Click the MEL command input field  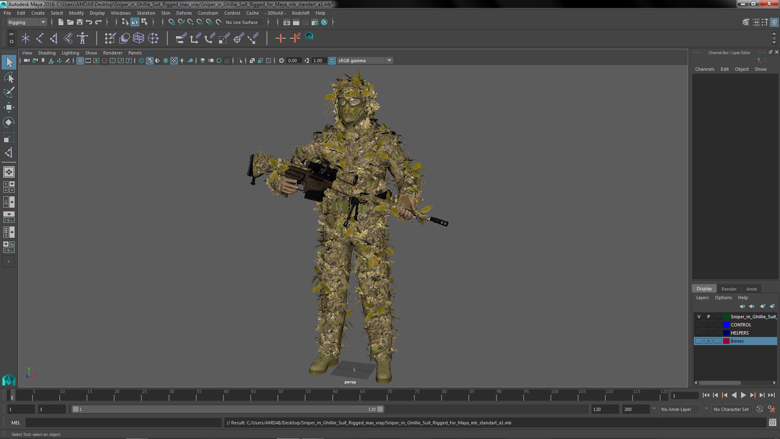(x=123, y=423)
